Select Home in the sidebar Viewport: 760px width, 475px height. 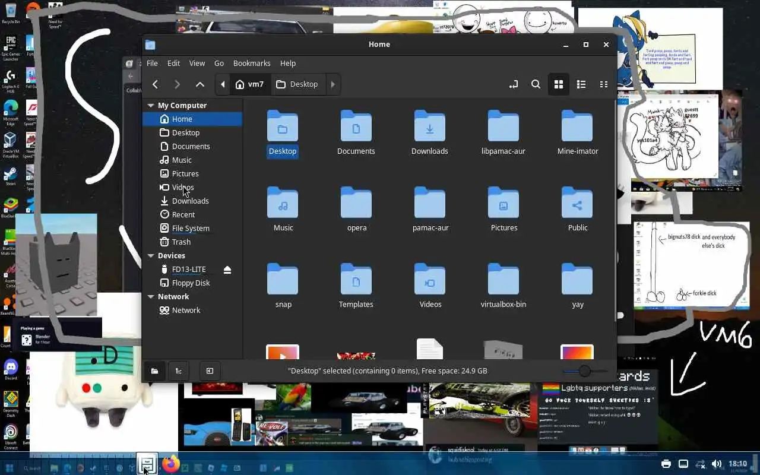192,119
